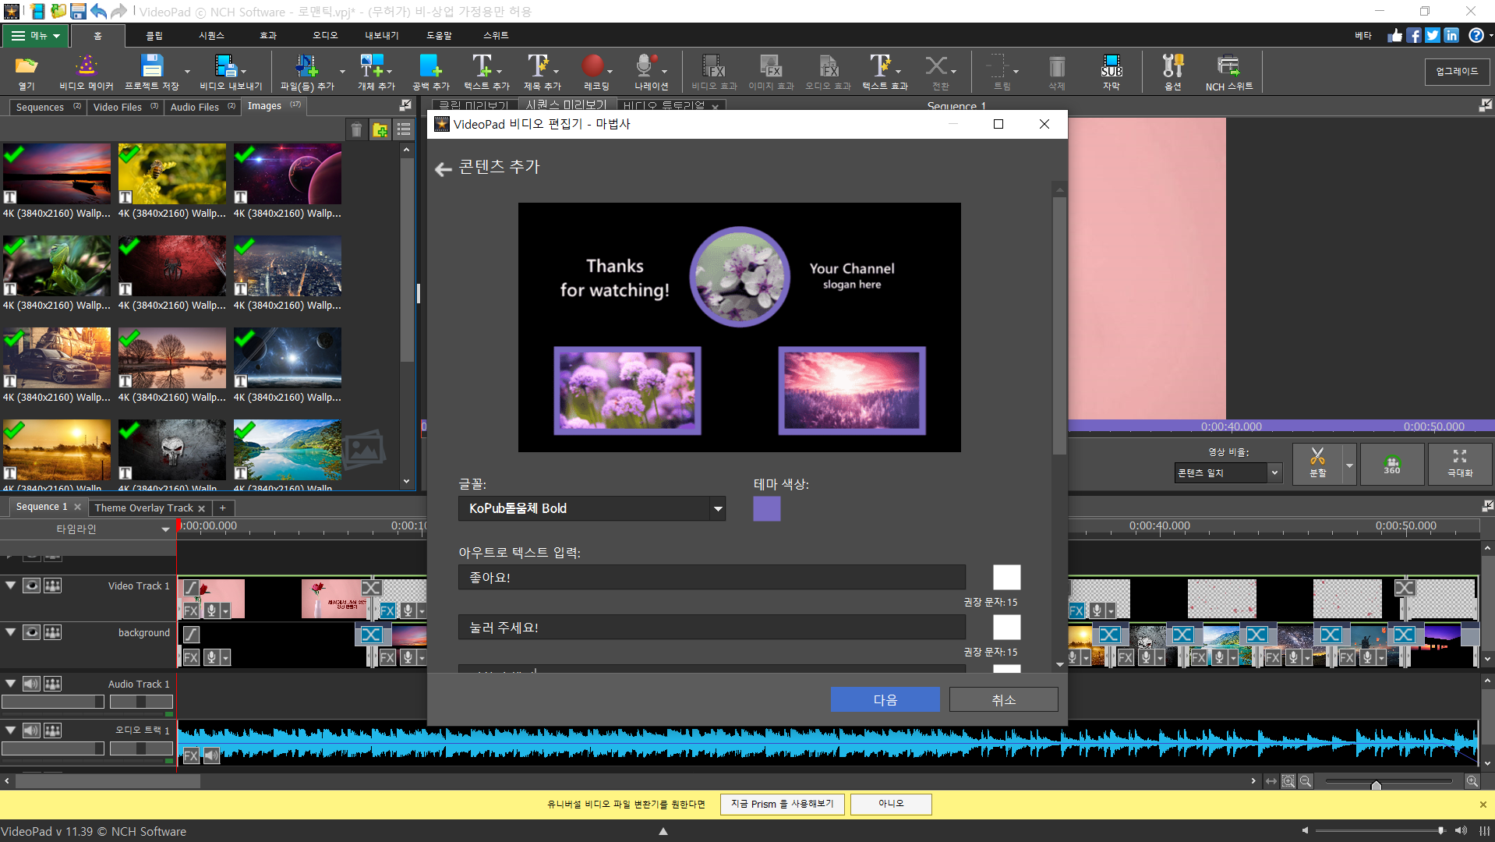This screenshot has width=1495, height=842.
Task: Click the 프로젝트 저장 save icon
Action: tap(152, 72)
